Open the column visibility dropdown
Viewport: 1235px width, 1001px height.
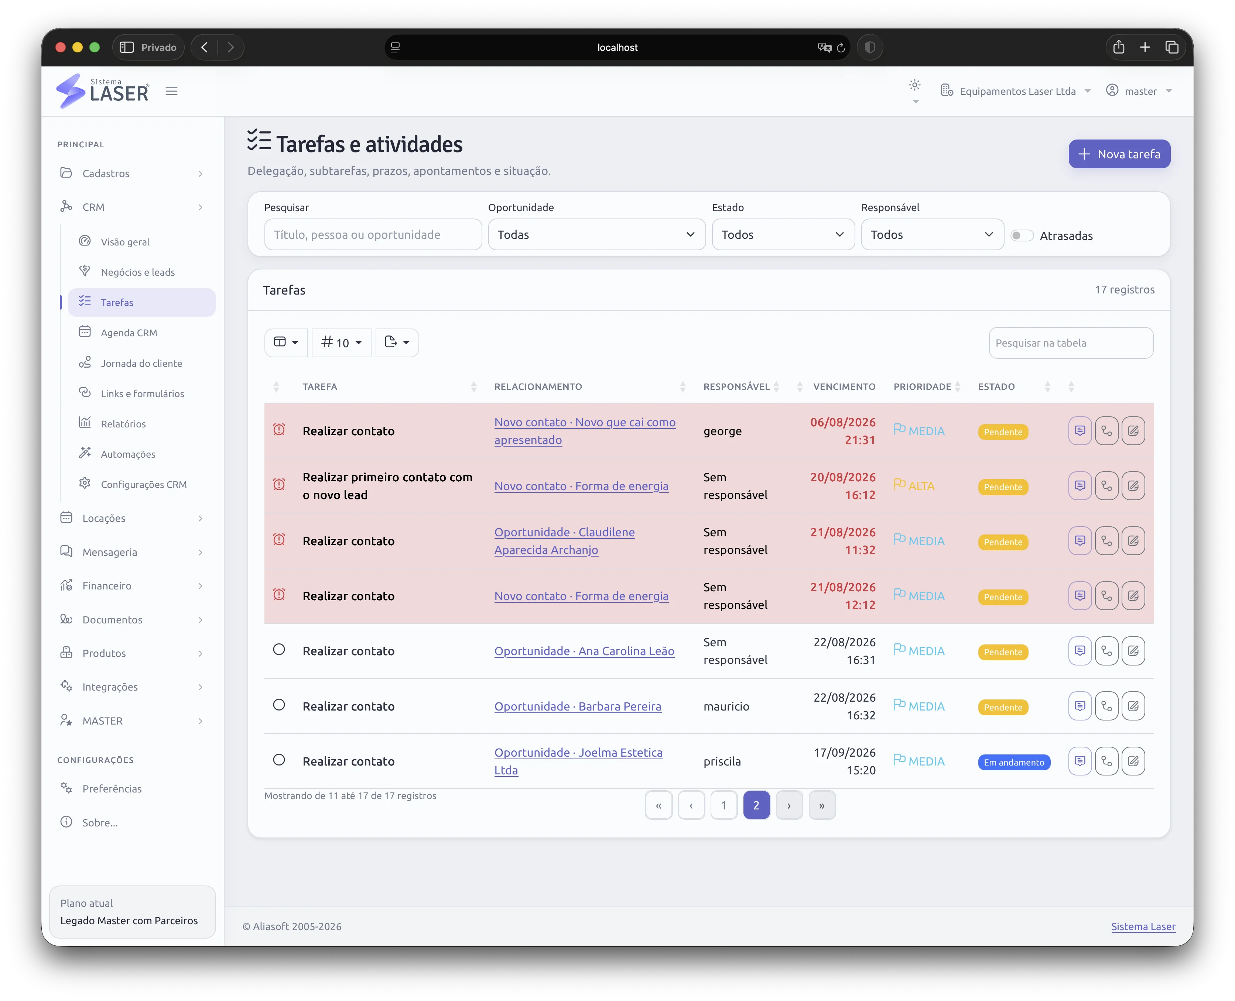click(x=286, y=343)
